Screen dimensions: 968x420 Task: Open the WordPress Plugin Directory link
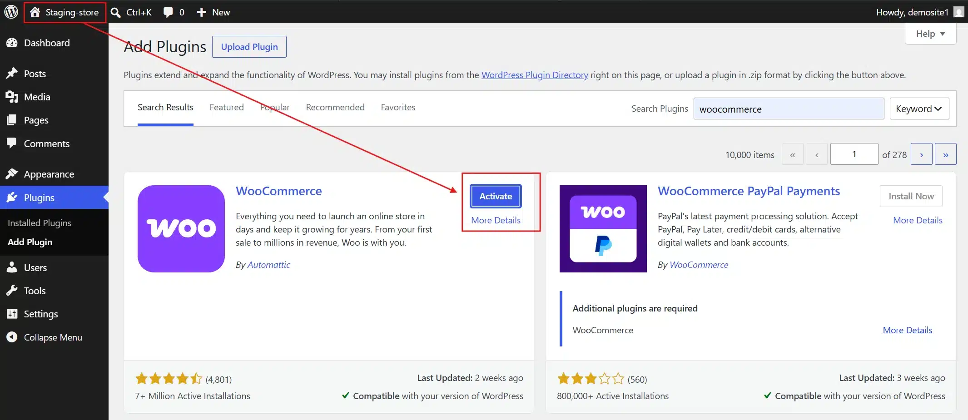[x=535, y=75]
